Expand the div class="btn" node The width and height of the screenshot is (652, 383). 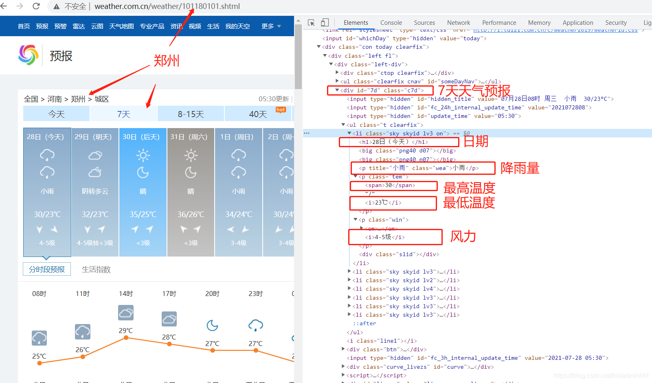tap(343, 349)
